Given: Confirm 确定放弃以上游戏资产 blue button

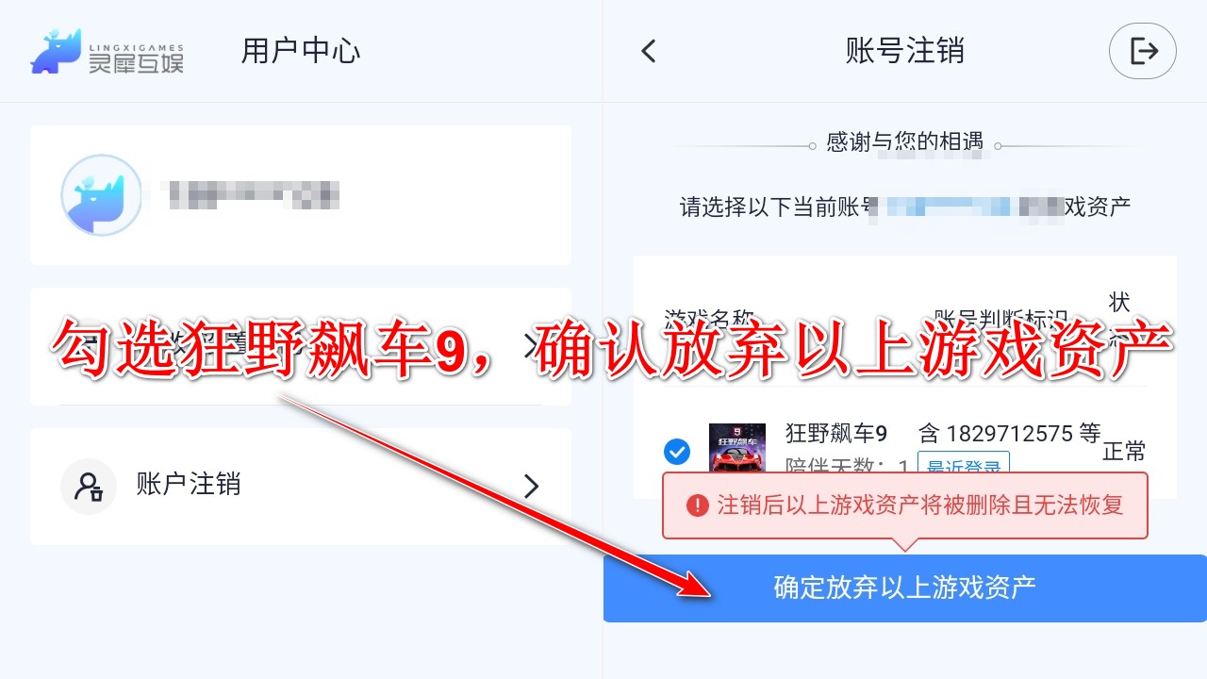Looking at the screenshot, I should coord(905,588).
